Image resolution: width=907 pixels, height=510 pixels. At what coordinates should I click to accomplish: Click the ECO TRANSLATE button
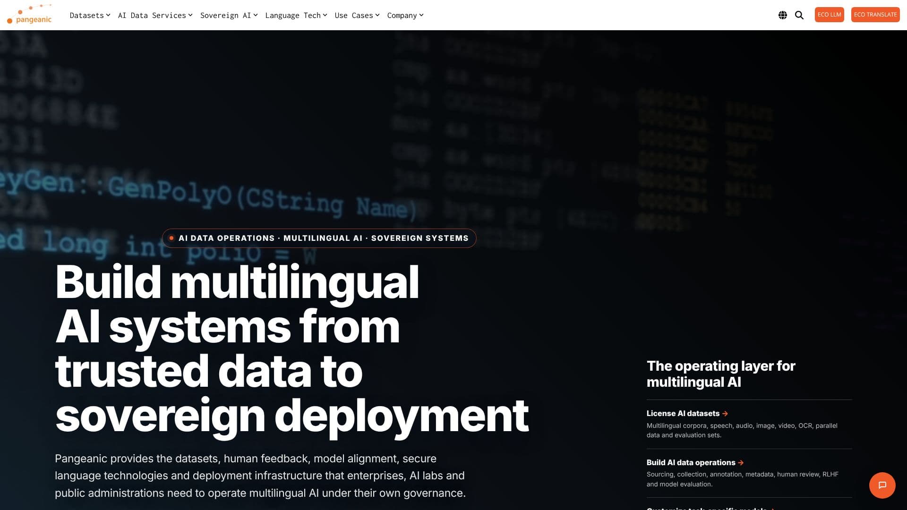tap(875, 15)
